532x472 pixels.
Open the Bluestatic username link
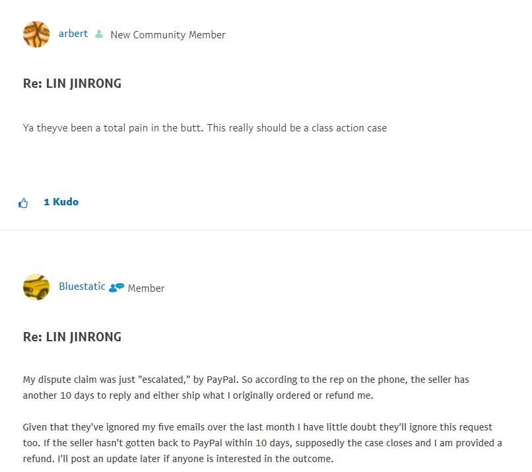coord(82,287)
